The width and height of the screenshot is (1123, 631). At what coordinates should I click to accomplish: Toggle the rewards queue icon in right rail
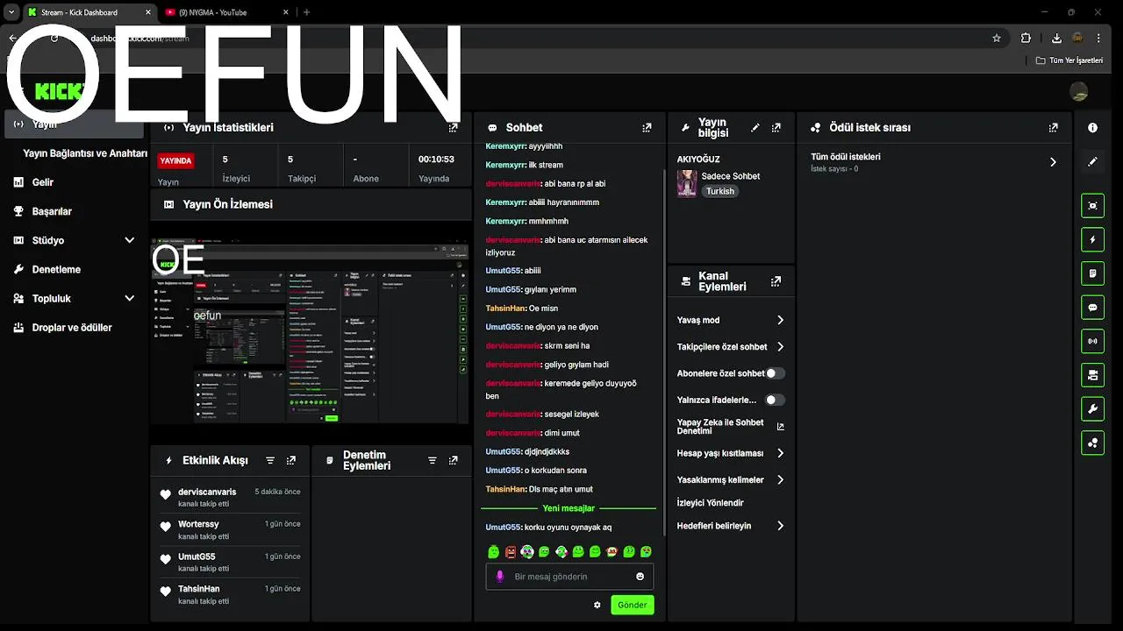pos(1092,443)
